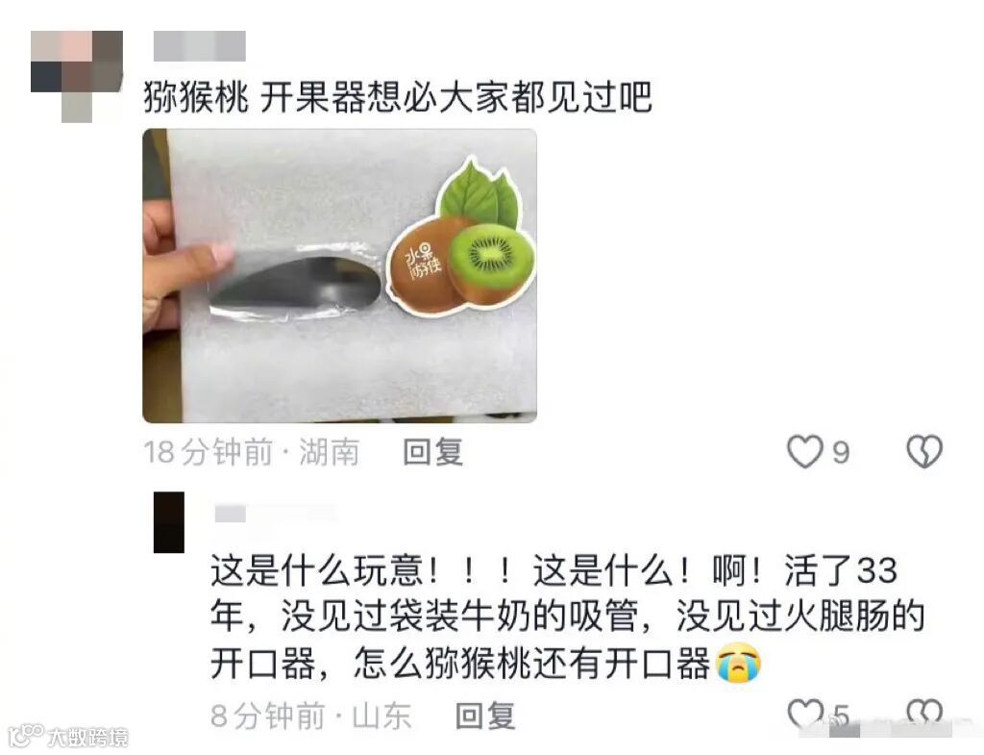The height and width of the screenshot is (755, 984).
Task: Tap the crying face emoji
Action: [739, 663]
